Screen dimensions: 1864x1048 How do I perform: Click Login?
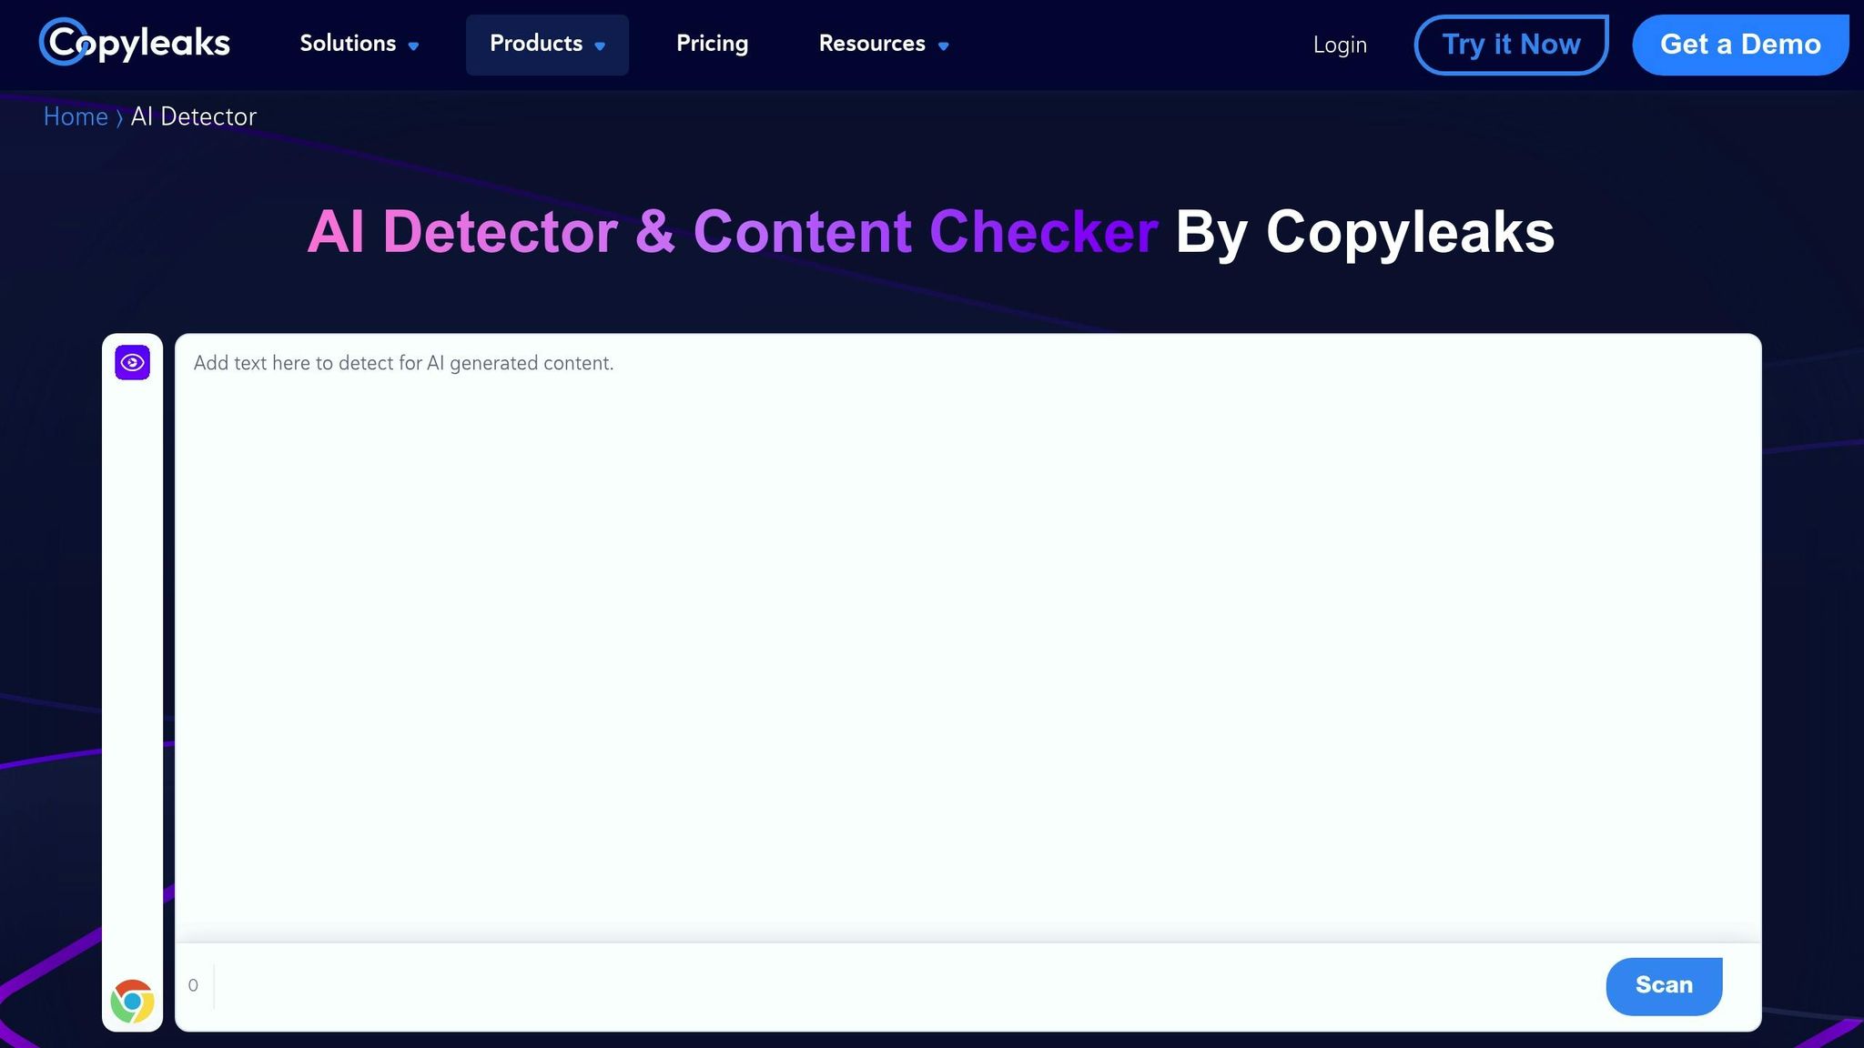point(1340,45)
